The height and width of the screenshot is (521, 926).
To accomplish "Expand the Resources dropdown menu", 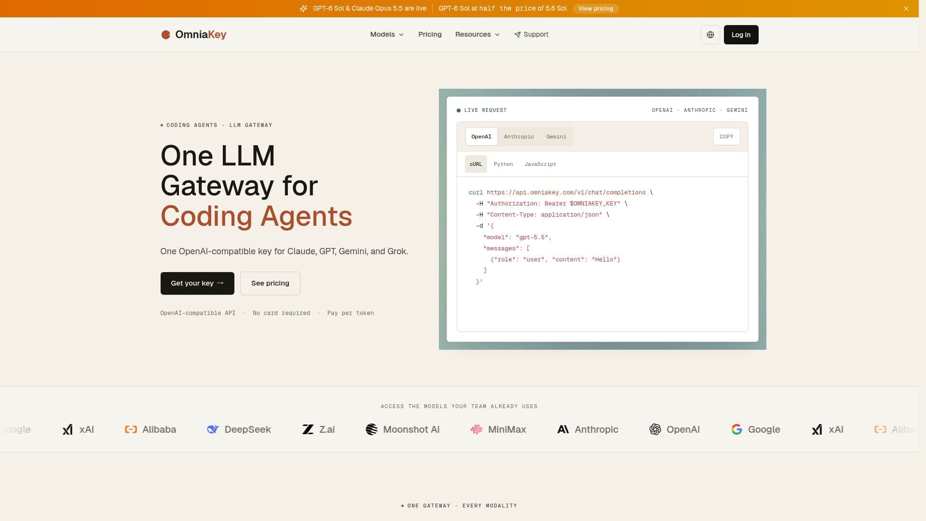I will [x=477, y=35].
